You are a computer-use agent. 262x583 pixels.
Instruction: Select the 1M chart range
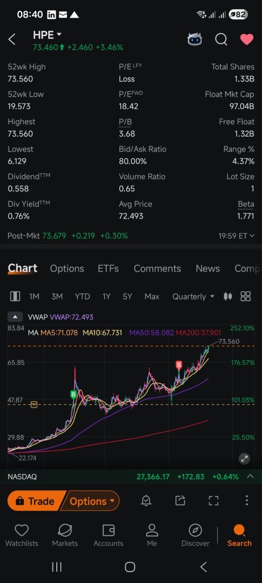click(x=34, y=296)
